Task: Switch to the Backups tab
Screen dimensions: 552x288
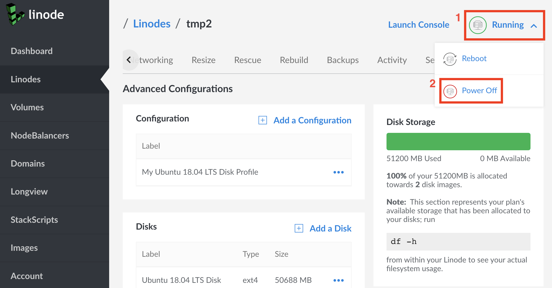Action: pyautogui.click(x=343, y=60)
